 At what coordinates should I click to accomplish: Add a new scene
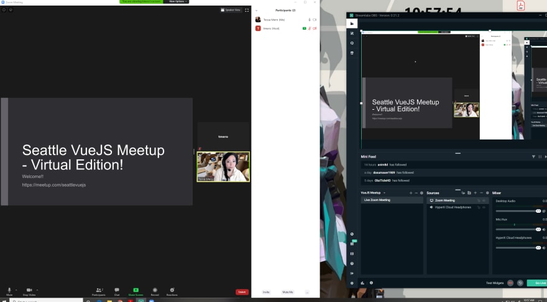[411, 193]
